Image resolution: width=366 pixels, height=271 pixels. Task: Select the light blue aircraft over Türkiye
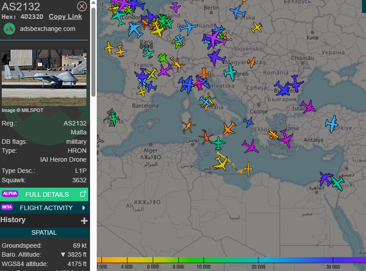332,124
